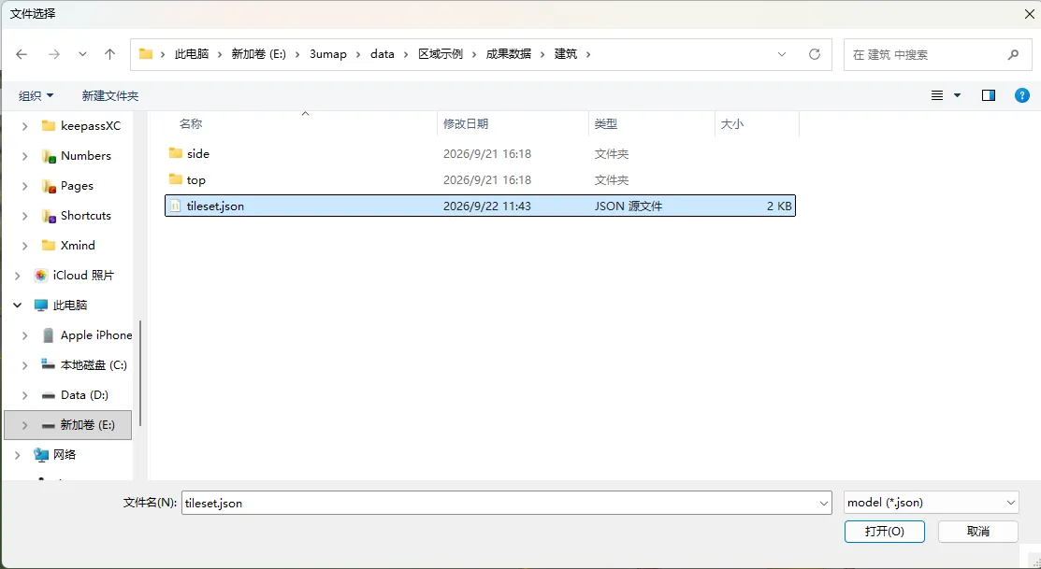Expand 本地磁盘 (C:) in the tree

click(x=24, y=365)
